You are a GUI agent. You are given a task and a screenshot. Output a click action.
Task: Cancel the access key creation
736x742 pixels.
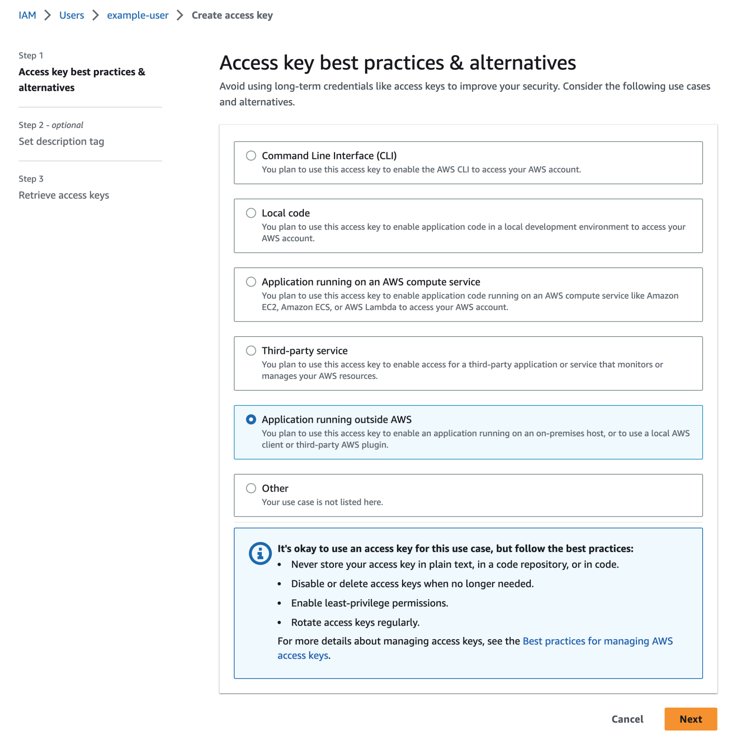click(x=627, y=718)
